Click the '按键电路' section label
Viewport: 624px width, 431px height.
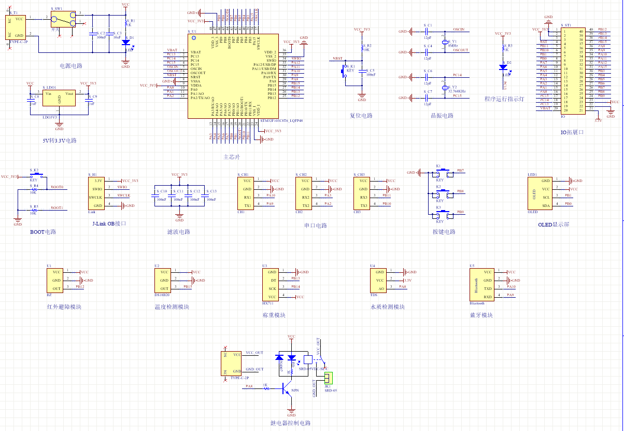pyautogui.click(x=444, y=232)
